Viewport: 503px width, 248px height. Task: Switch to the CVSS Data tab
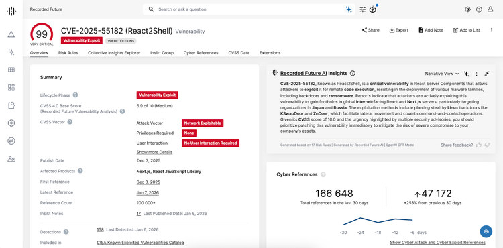[x=239, y=53]
